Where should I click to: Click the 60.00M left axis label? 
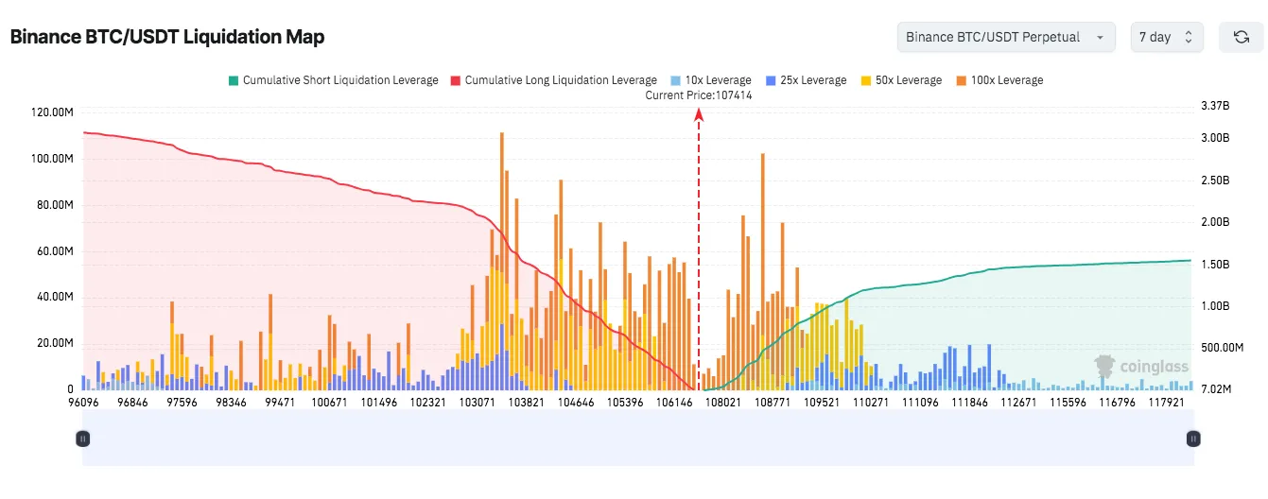pos(55,251)
